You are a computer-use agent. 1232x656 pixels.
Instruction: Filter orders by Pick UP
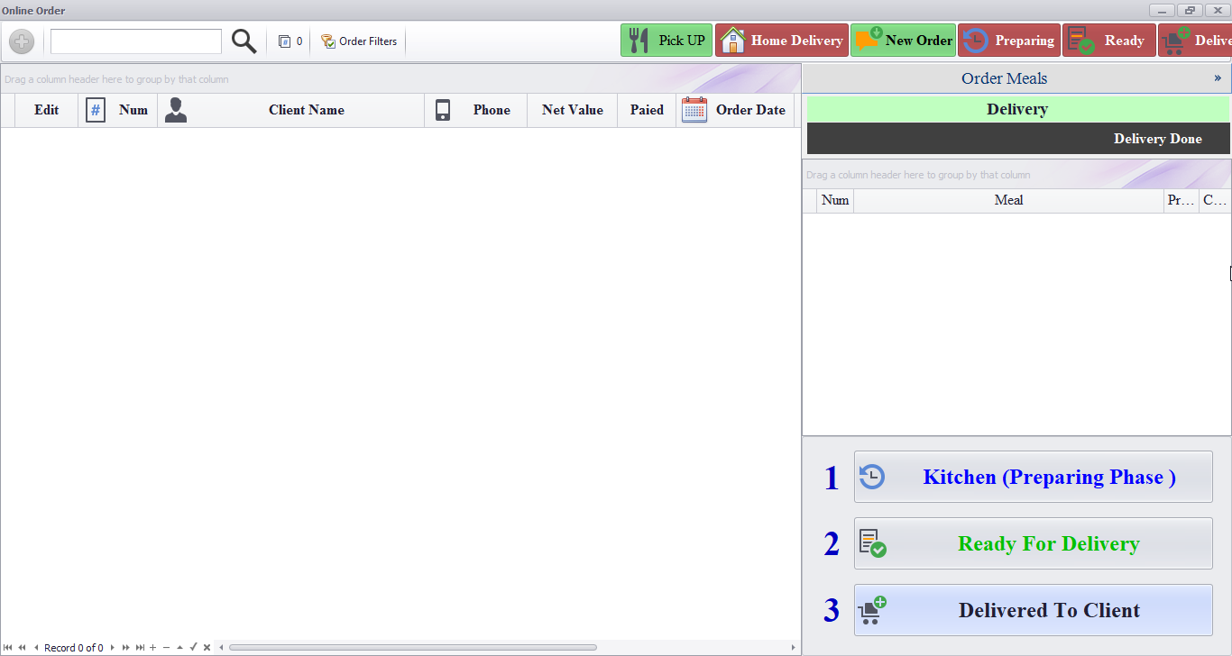tap(667, 41)
